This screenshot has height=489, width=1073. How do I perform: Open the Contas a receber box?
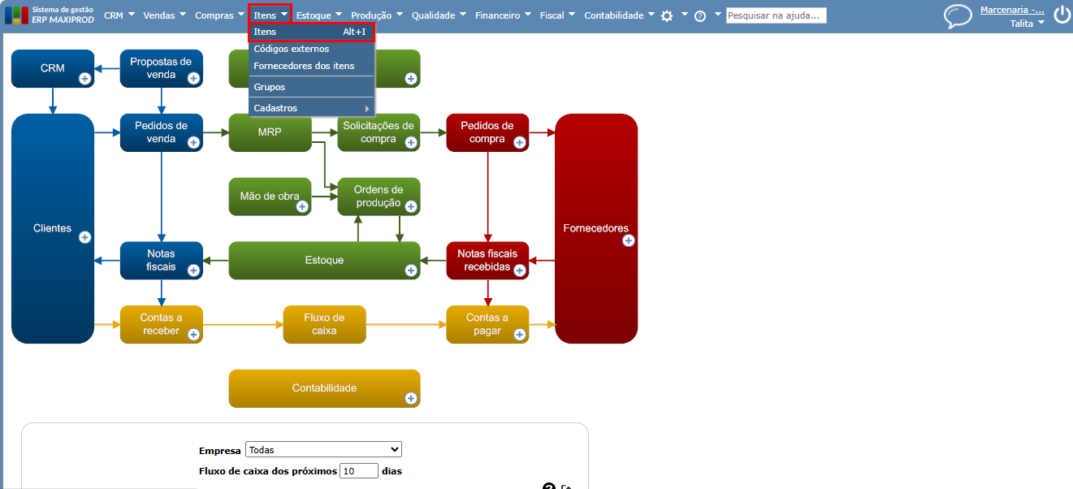(x=162, y=324)
